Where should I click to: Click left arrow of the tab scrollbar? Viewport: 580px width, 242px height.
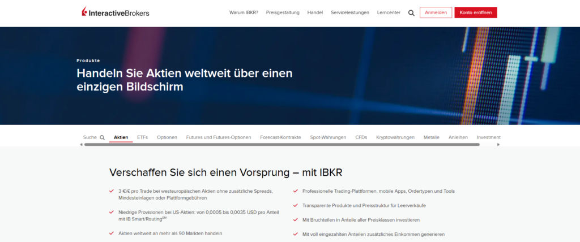82,144
